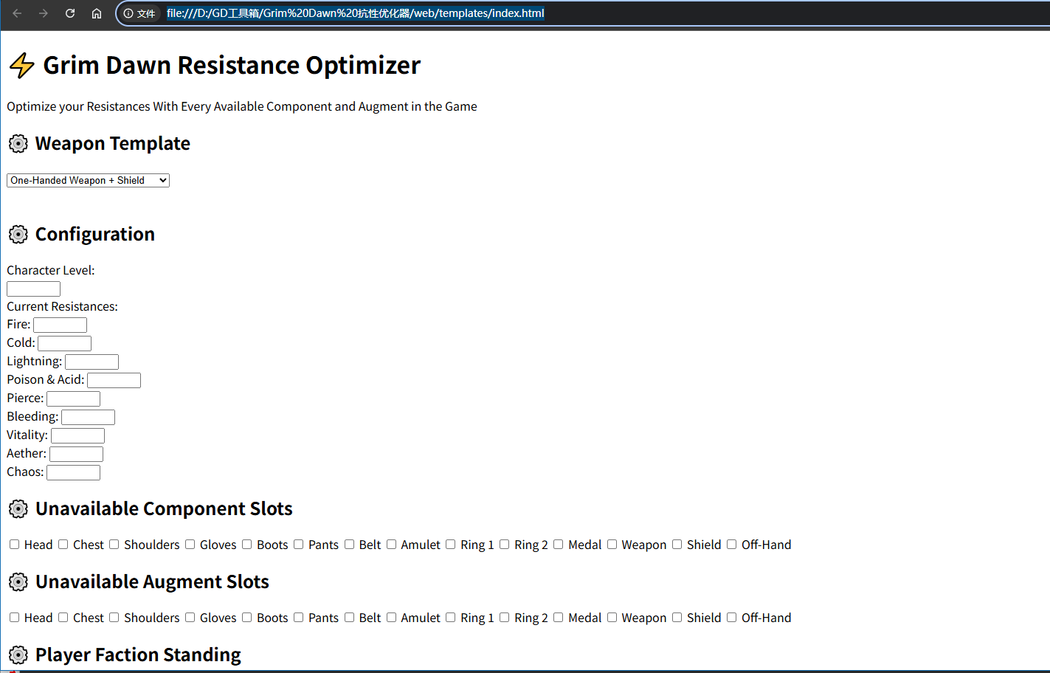
Task: Check Shoulders under Unavailable Augment Slots
Action: 114,618
